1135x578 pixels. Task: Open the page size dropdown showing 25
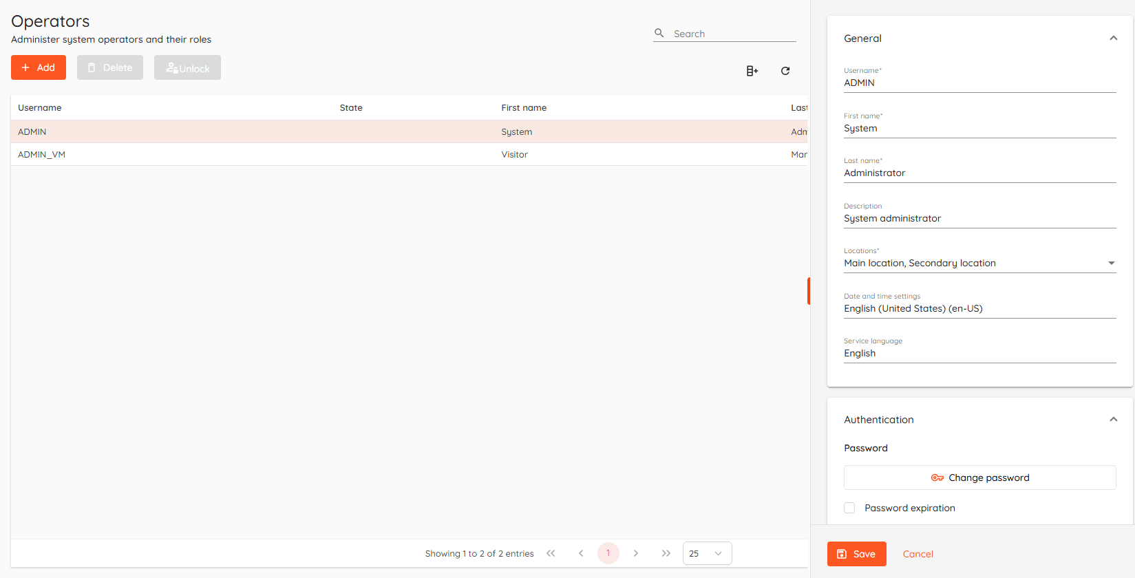[707, 553]
